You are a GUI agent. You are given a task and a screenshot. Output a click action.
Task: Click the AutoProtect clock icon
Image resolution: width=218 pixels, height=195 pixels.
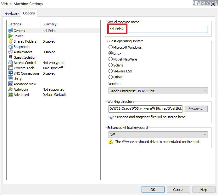tap(11, 52)
